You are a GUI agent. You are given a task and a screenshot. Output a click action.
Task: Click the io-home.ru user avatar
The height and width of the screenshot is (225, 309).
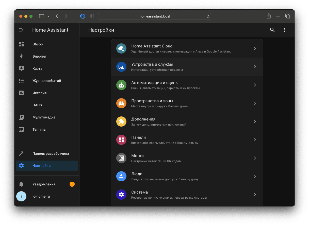click(21, 196)
